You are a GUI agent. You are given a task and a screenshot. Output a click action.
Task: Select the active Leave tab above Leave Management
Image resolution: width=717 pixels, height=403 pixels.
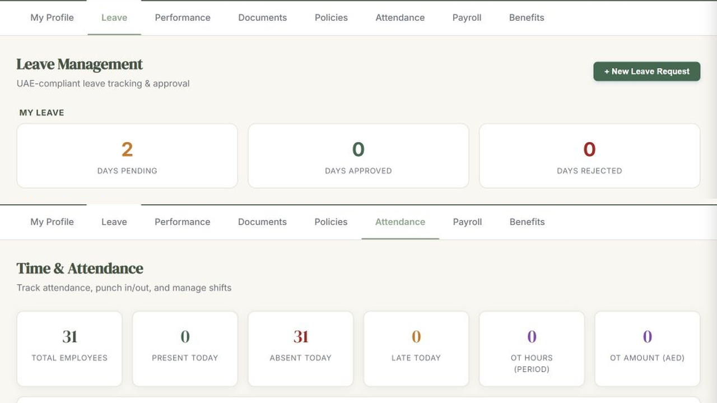pos(114,17)
